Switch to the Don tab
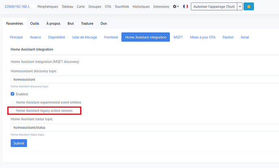Screen dimensions: 279x168 104,23
